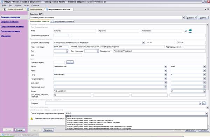The image size is (210, 137).
Task: Expand the Регион dropdown showing Ставропольский
Action: [166, 67]
